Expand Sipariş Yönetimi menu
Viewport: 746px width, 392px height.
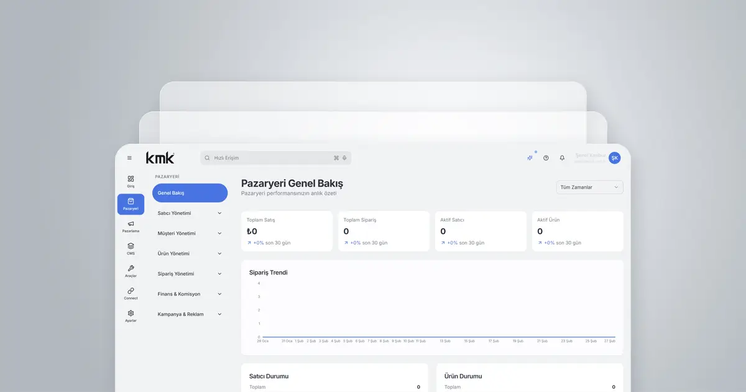[190, 274]
